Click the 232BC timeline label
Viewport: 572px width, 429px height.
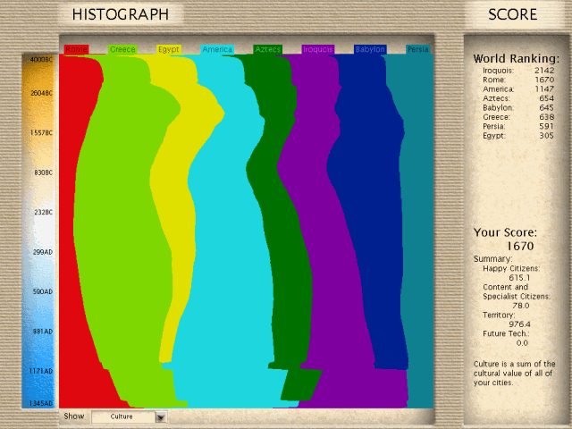coord(44,213)
